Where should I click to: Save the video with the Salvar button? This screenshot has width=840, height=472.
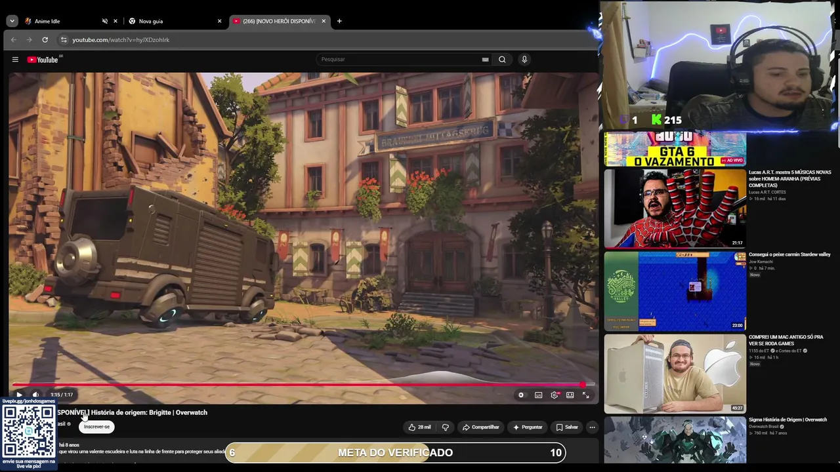click(x=567, y=427)
